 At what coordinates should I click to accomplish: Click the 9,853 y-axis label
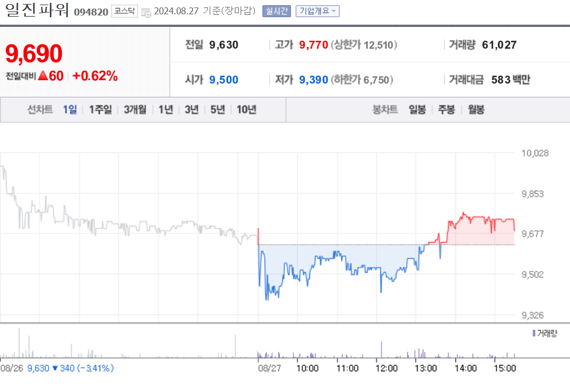coord(533,194)
